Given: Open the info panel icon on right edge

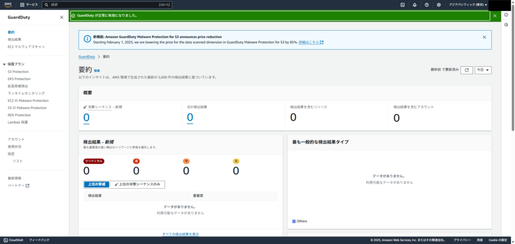Looking at the screenshot, I should click(506, 15).
